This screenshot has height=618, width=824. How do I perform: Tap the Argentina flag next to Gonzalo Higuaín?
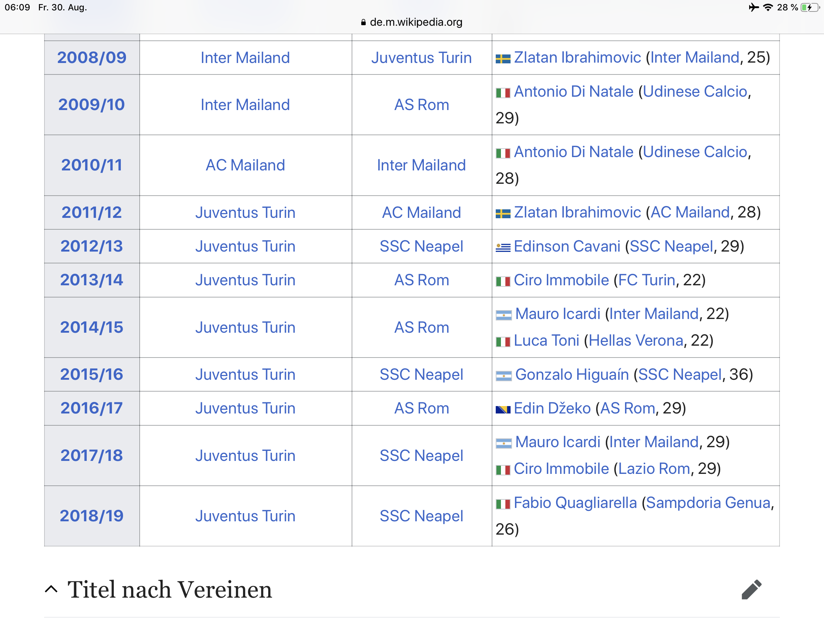pyautogui.click(x=504, y=376)
